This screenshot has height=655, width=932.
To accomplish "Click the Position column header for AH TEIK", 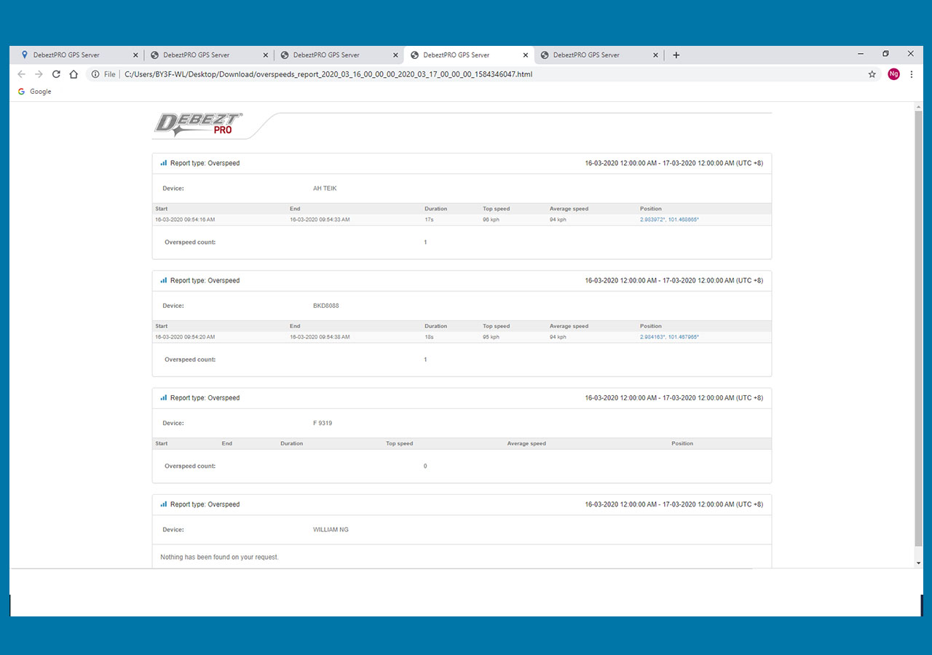I will pos(651,209).
